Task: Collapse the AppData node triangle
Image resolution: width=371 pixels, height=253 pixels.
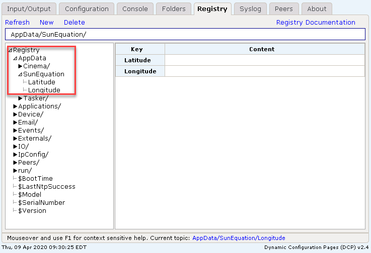Action: coord(15,58)
